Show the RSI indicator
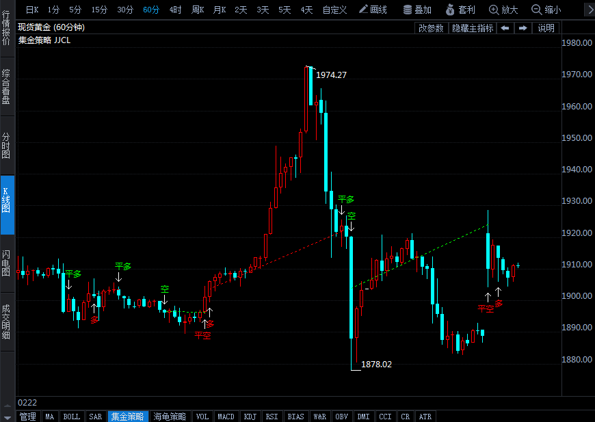Viewport: 595px width, 422px height. point(272,417)
